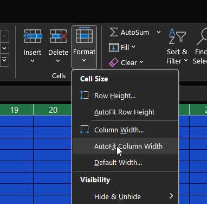
Task: Click the AutoSum sigma icon
Action: tap(114, 32)
